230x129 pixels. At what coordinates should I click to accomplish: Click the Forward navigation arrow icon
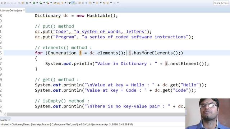(x=115, y=3)
